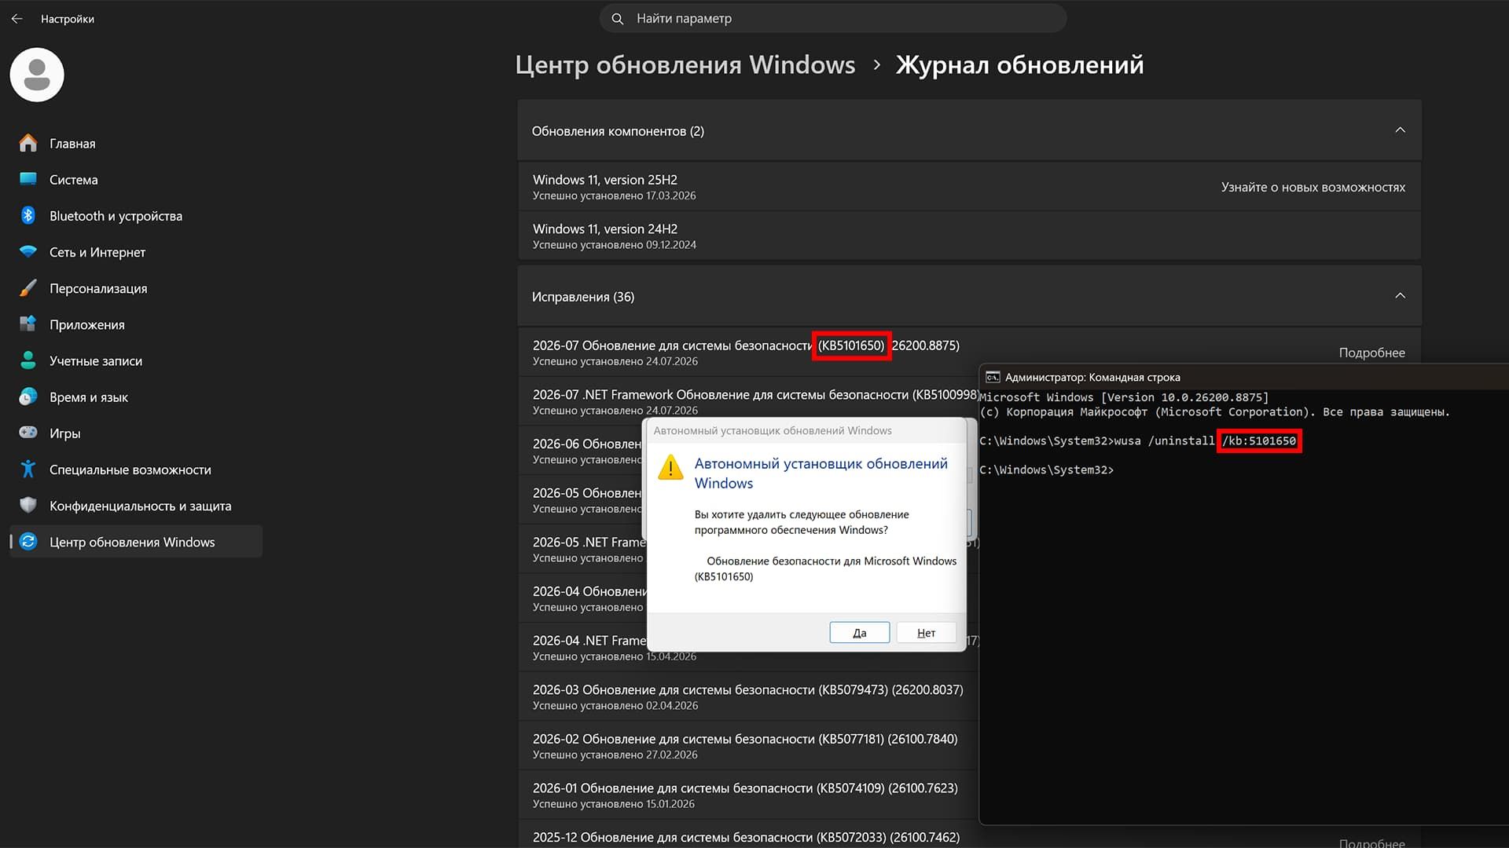Open Конфиденциальность и защита
The image size is (1509, 848).
point(136,505)
